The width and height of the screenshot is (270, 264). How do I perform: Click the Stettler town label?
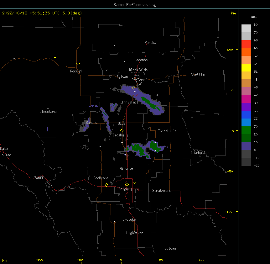tap(199, 74)
